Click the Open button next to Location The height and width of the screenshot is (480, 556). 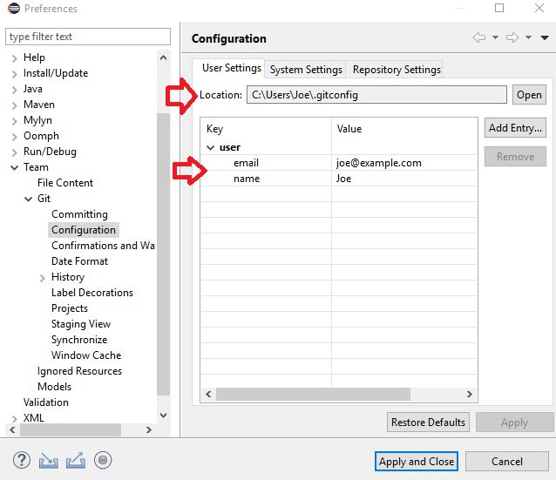coord(529,95)
